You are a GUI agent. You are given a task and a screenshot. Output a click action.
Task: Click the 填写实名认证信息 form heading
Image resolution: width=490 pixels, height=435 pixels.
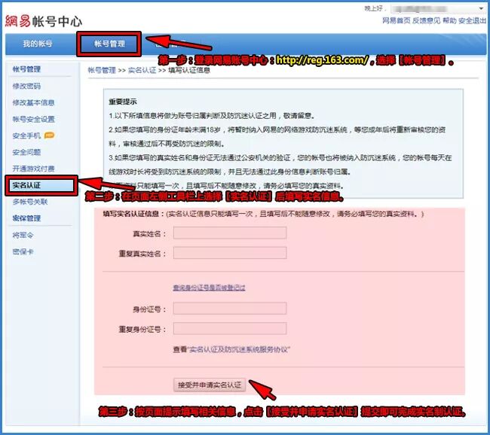point(133,214)
